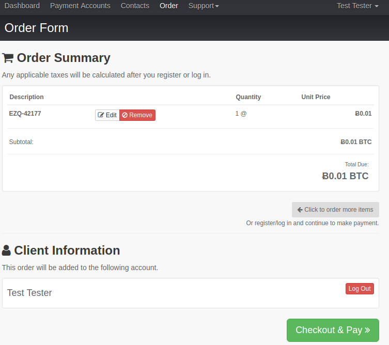This screenshot has height=345, width=389.
Task: Proceed with Checkout & Pay
Action: (x=333, y=330)
